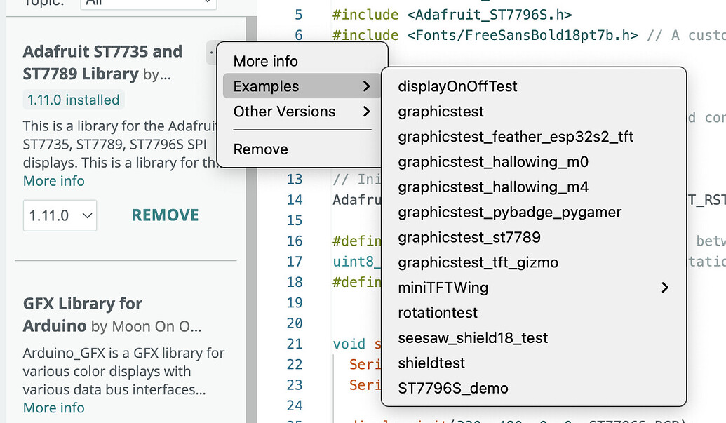Viewport: 726px width, 423px height.
Task: Expand the miniTFTWing submenu arrow
Action: (x=664, y=288)
